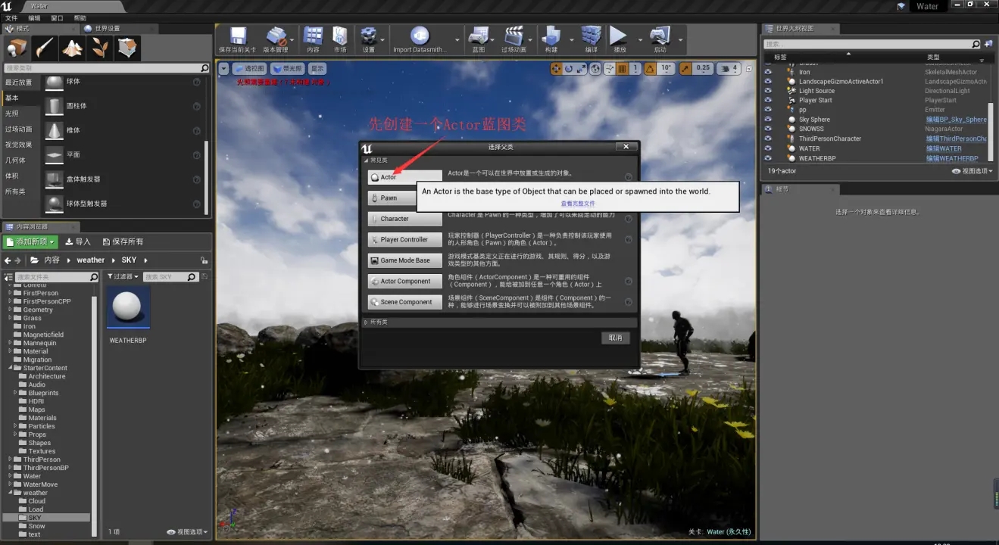Click the Save Current Level toolbar icon

238,39
